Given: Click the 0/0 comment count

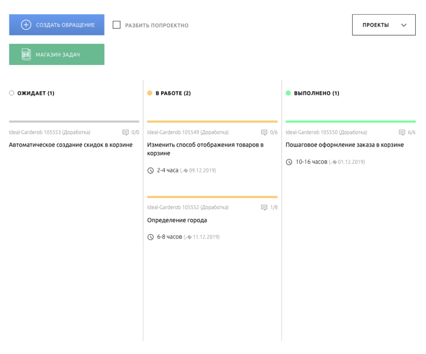Looking at the screenshot, I should coord(135,132).
